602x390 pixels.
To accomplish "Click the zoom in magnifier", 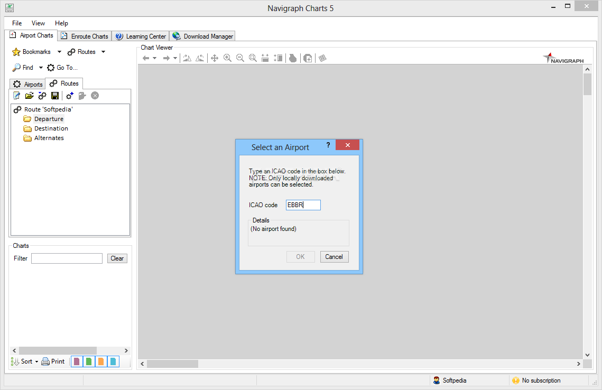I will pyautogui.click(x=227, y=58).
